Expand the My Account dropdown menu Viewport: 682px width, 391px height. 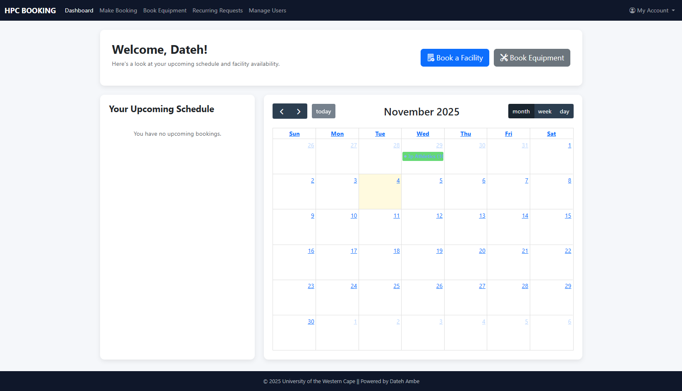pyautogui.click(x=652, y=10)
